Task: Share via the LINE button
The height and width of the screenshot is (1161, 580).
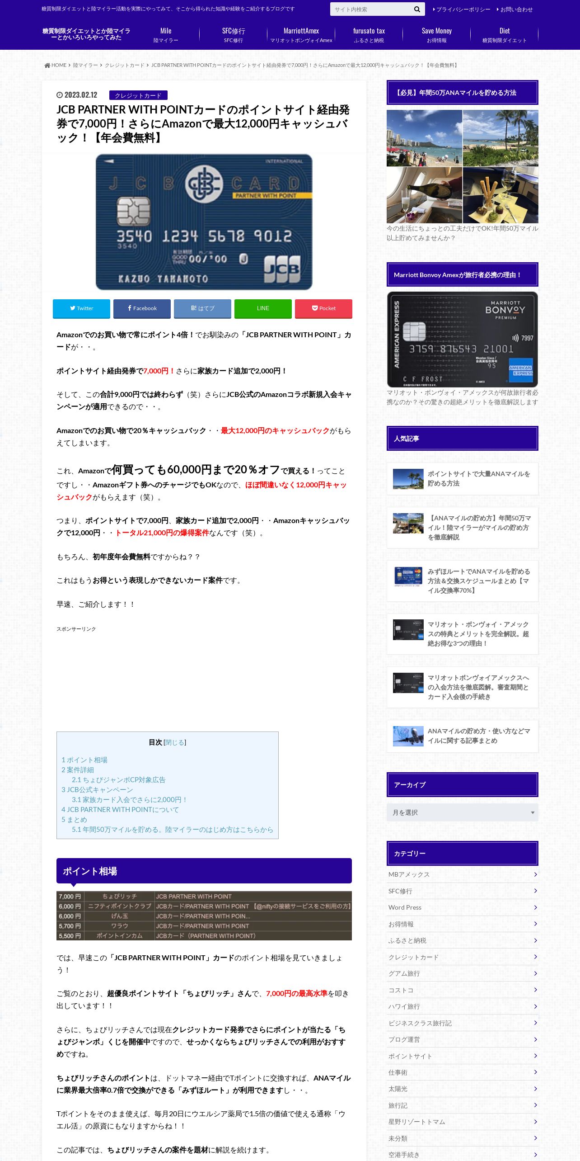Action: point(263,308)
